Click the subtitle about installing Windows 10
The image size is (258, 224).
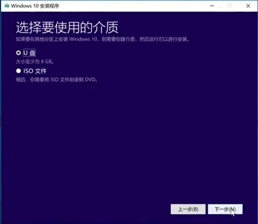102,39
